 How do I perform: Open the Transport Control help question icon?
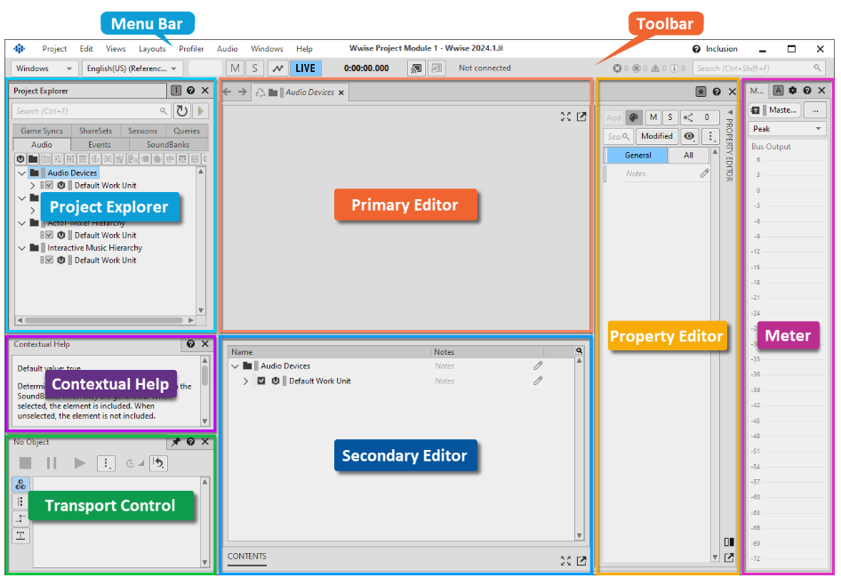point(190,442)
